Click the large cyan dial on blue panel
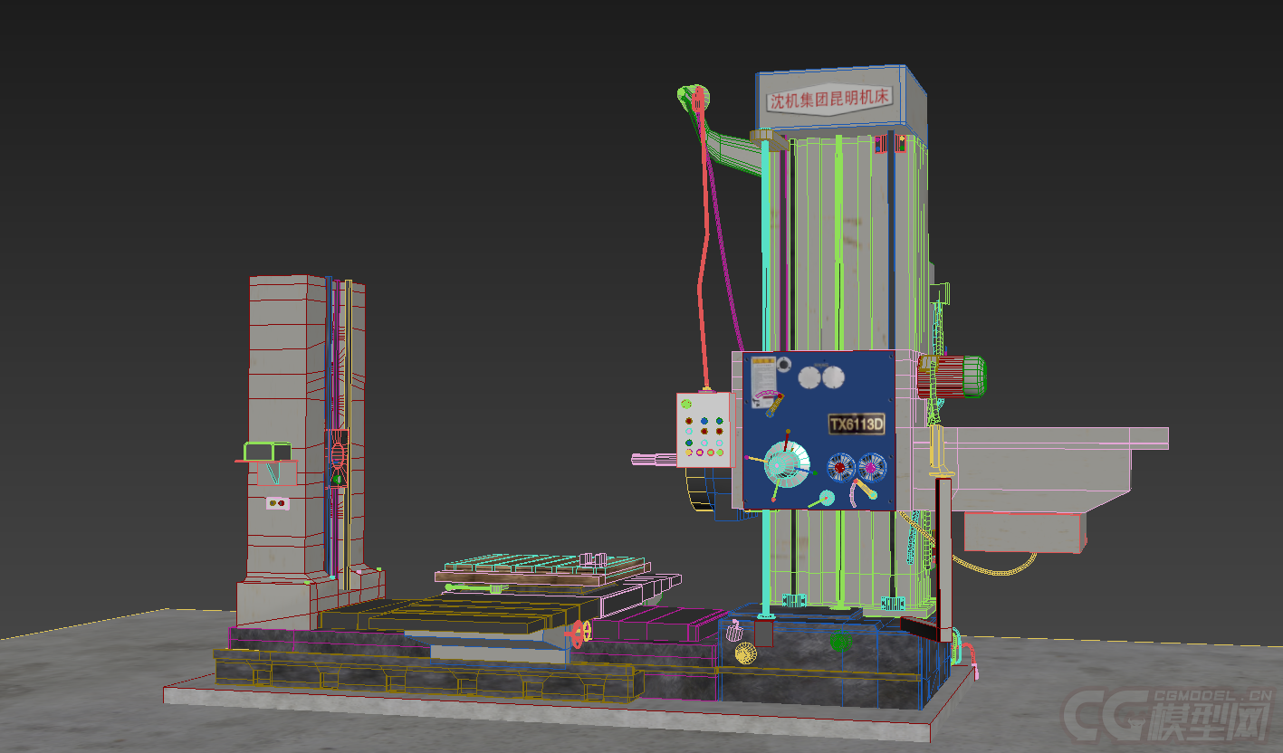Screen dimensions: 1283x753 tap(785, 464)
